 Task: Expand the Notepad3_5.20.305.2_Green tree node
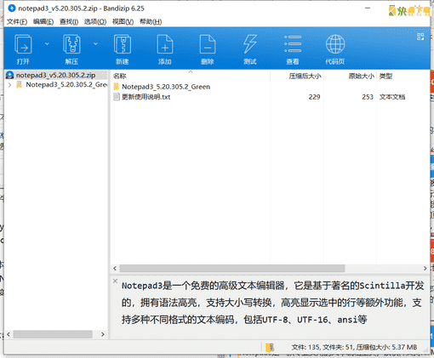(10, 84)
